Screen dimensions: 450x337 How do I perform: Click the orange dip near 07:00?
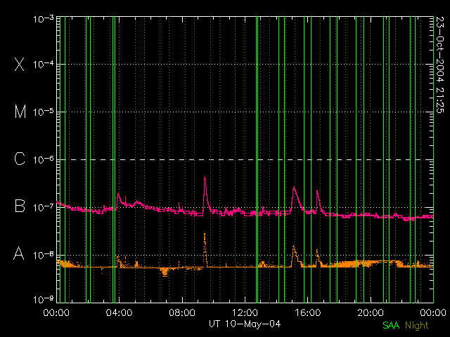coord(165,272)
